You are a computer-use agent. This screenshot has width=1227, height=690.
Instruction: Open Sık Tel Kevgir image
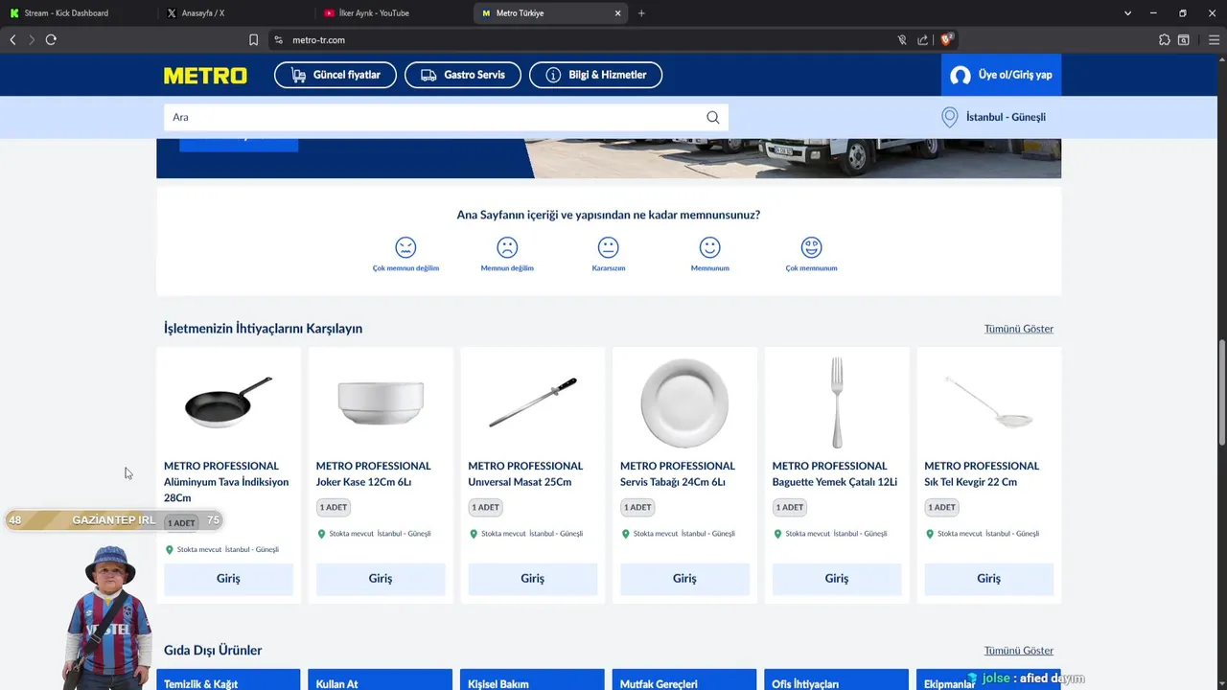(989, 402)
